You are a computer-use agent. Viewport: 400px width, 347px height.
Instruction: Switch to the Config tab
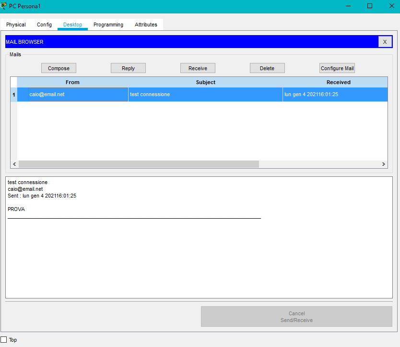tap(44, 25)
